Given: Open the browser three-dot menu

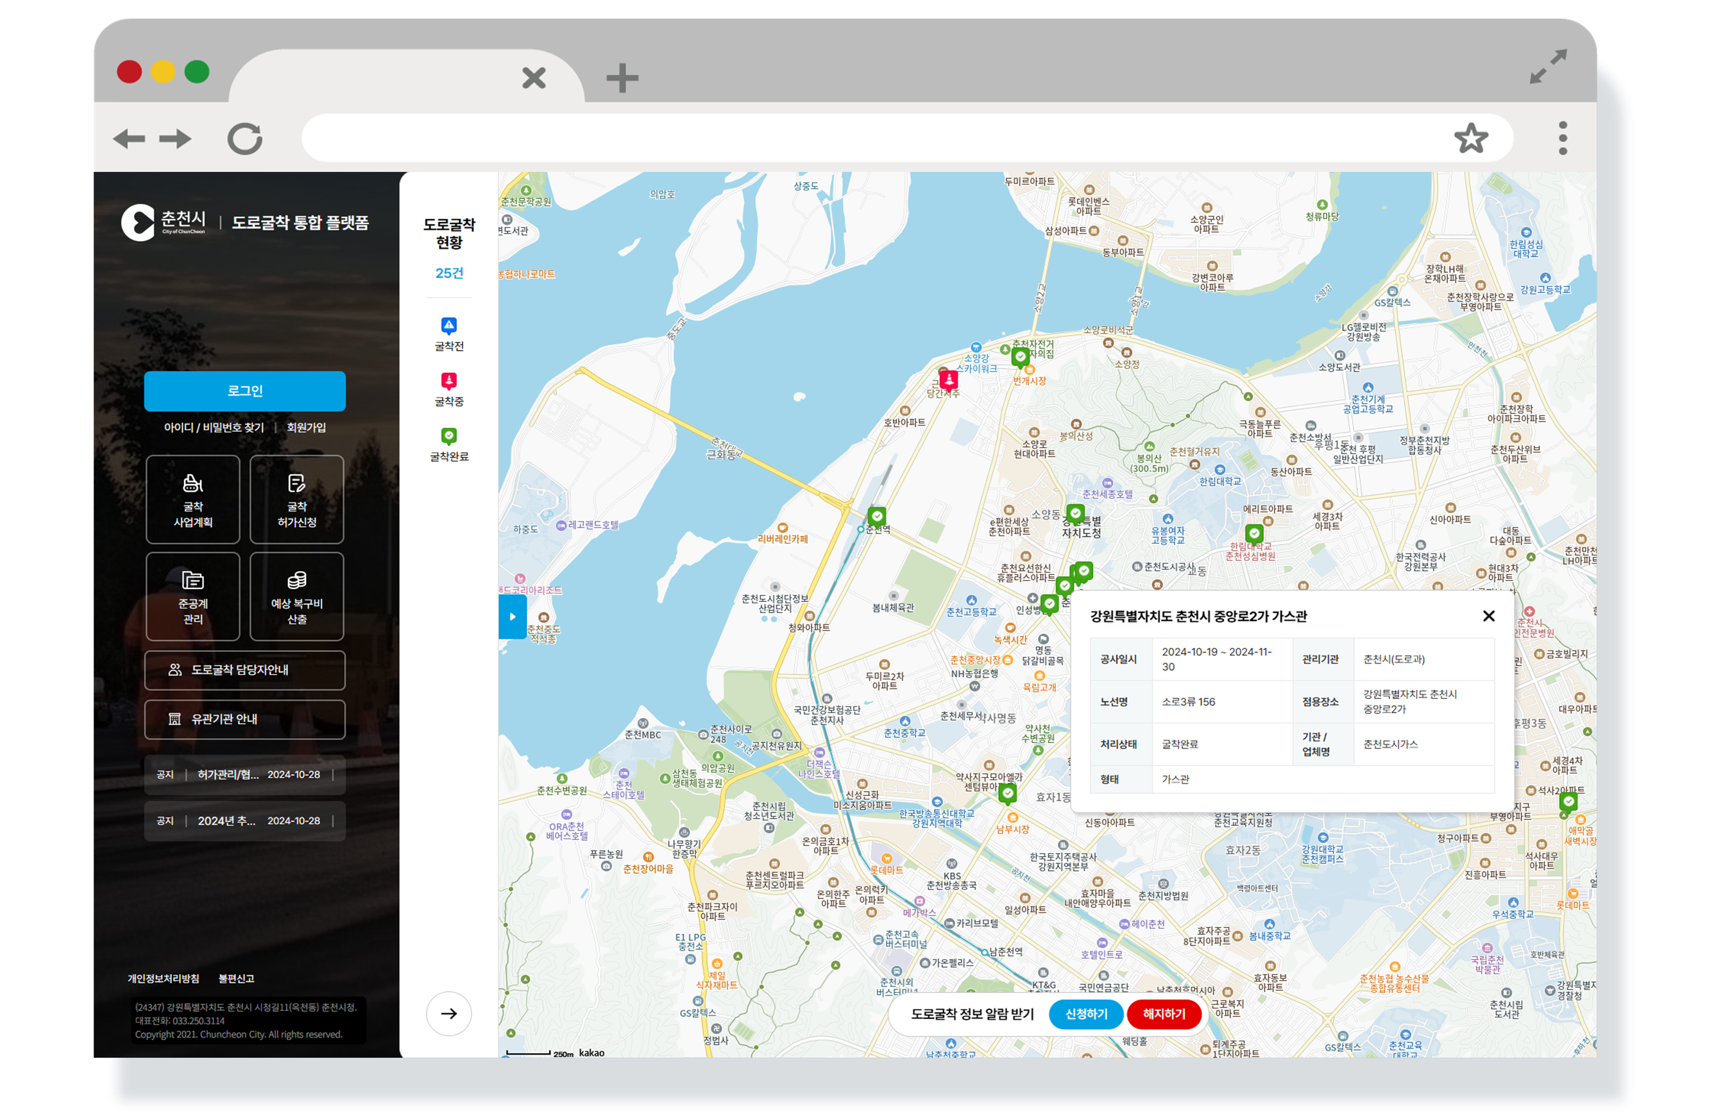Looking at the screenshot, I should [x=1563, y=138].
